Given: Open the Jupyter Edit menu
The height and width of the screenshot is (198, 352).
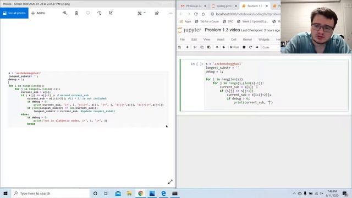Looking at the screenshot, I should 194,40.
